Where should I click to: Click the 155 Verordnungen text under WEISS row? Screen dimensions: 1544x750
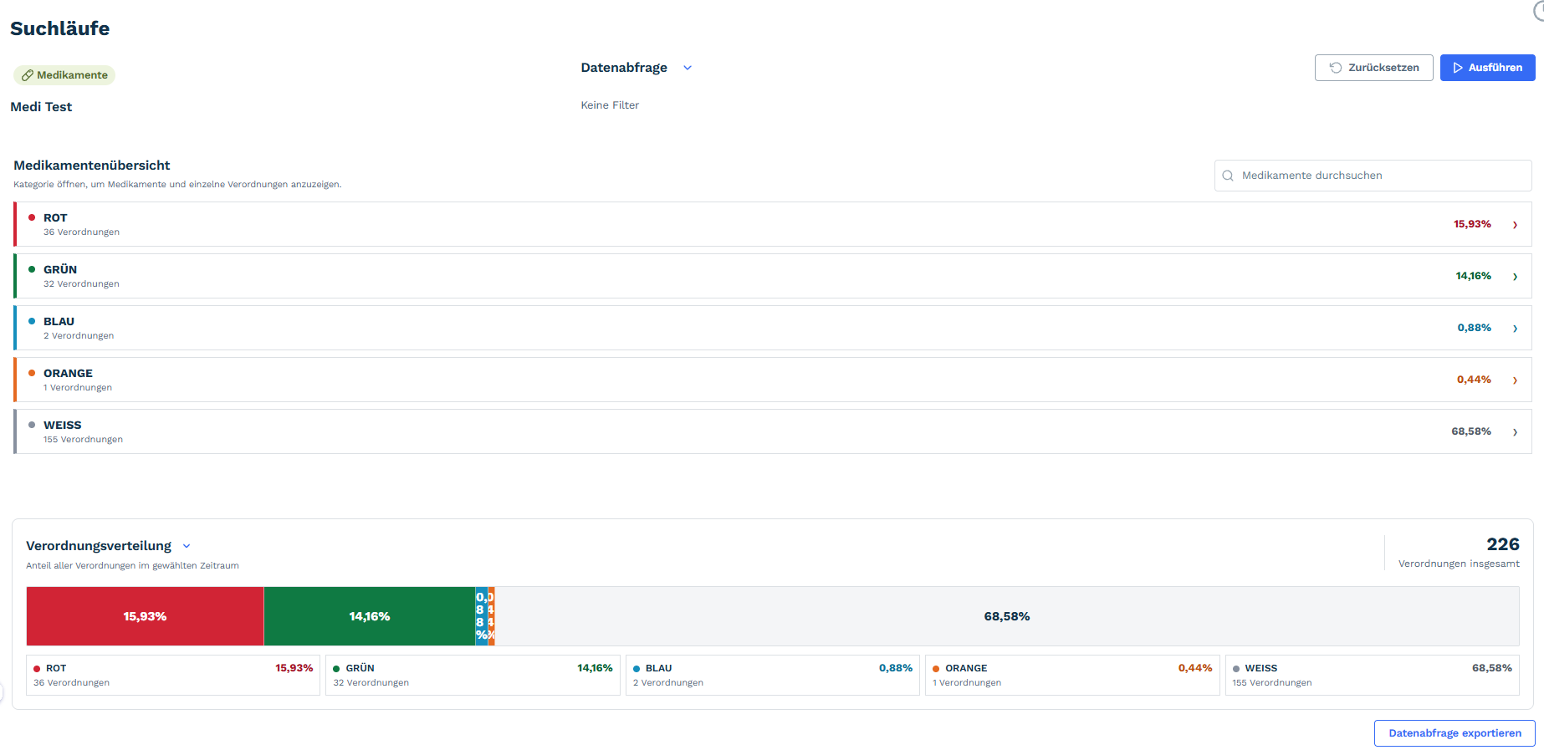coord(83,440)
